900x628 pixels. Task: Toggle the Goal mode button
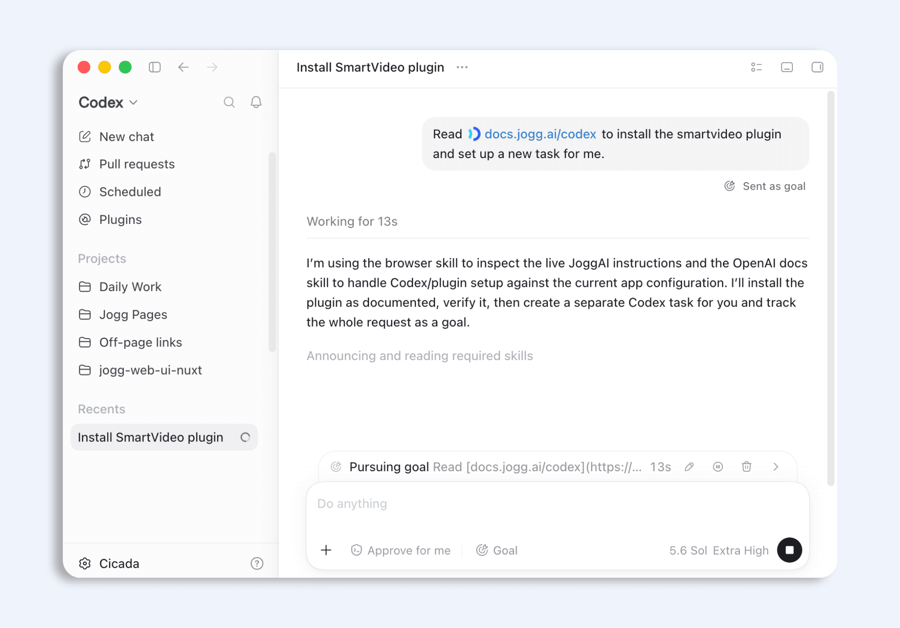coord(497,550)
